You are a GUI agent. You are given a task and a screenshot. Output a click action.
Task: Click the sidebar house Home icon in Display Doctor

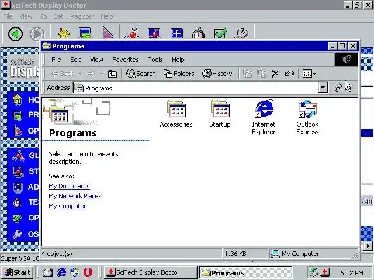pyautogui.click(x=17, y=100)
